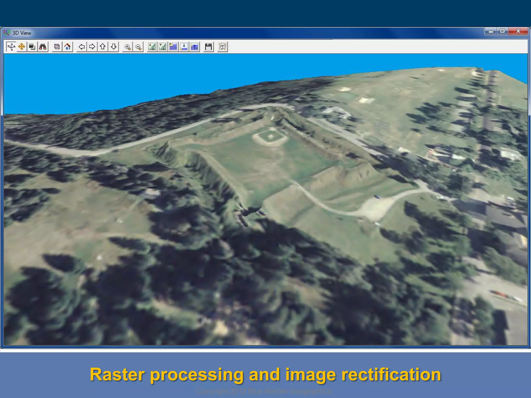
Task: Pan view right with right arrow
Action: (92, 47)
